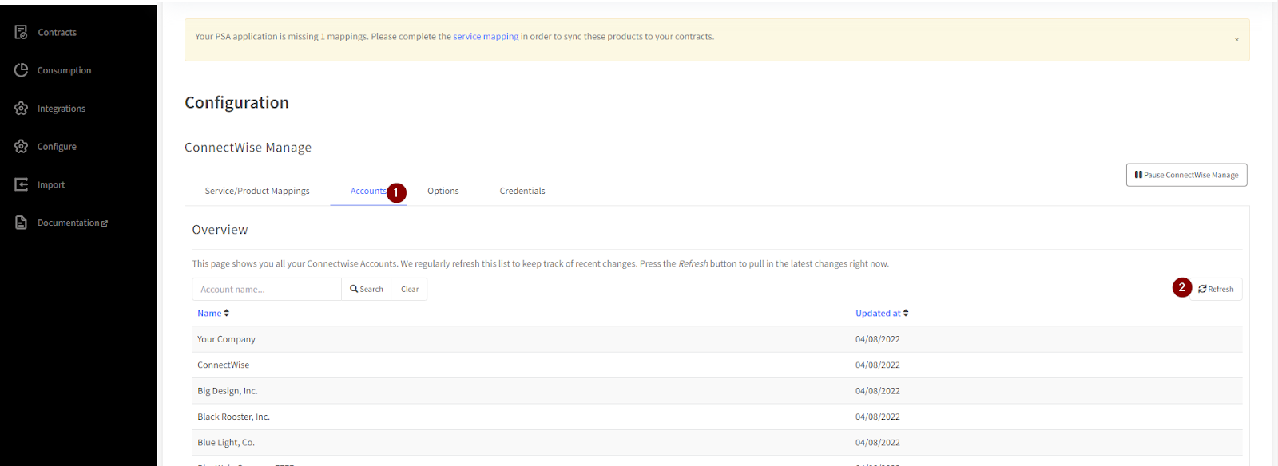Select the Accounts tab
Image resolution: width=1278 pixels, height=466 pixels.
(368, 191)
